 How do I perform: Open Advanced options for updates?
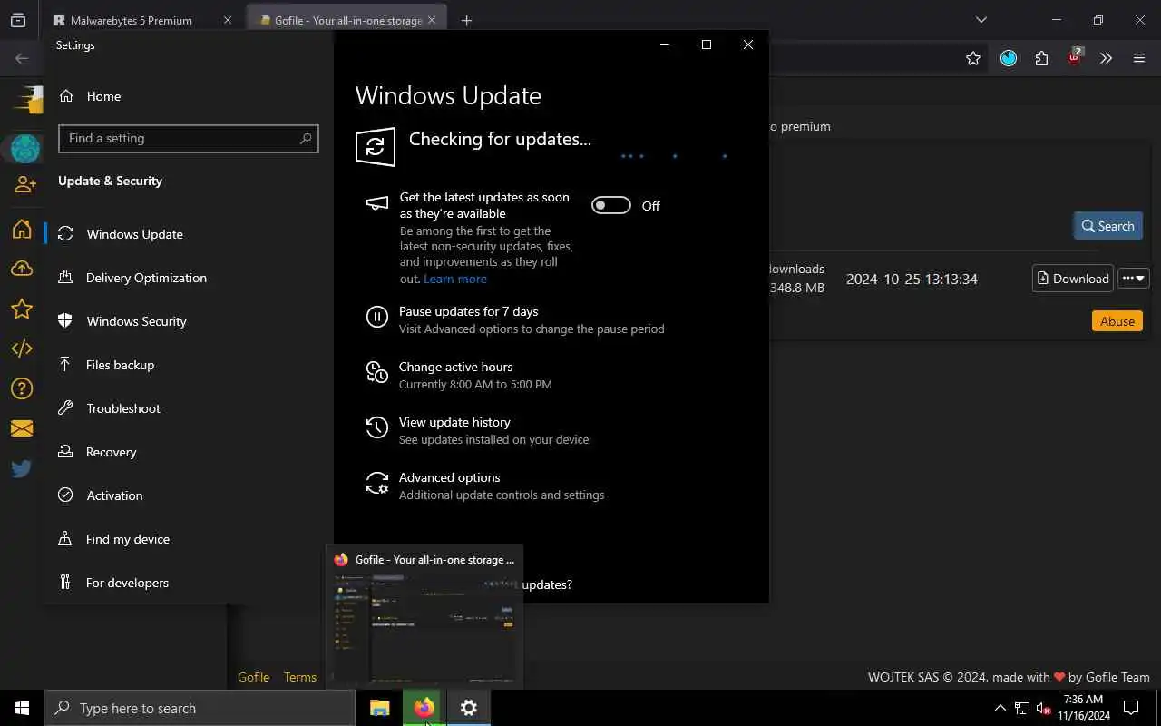coord(449,477)
